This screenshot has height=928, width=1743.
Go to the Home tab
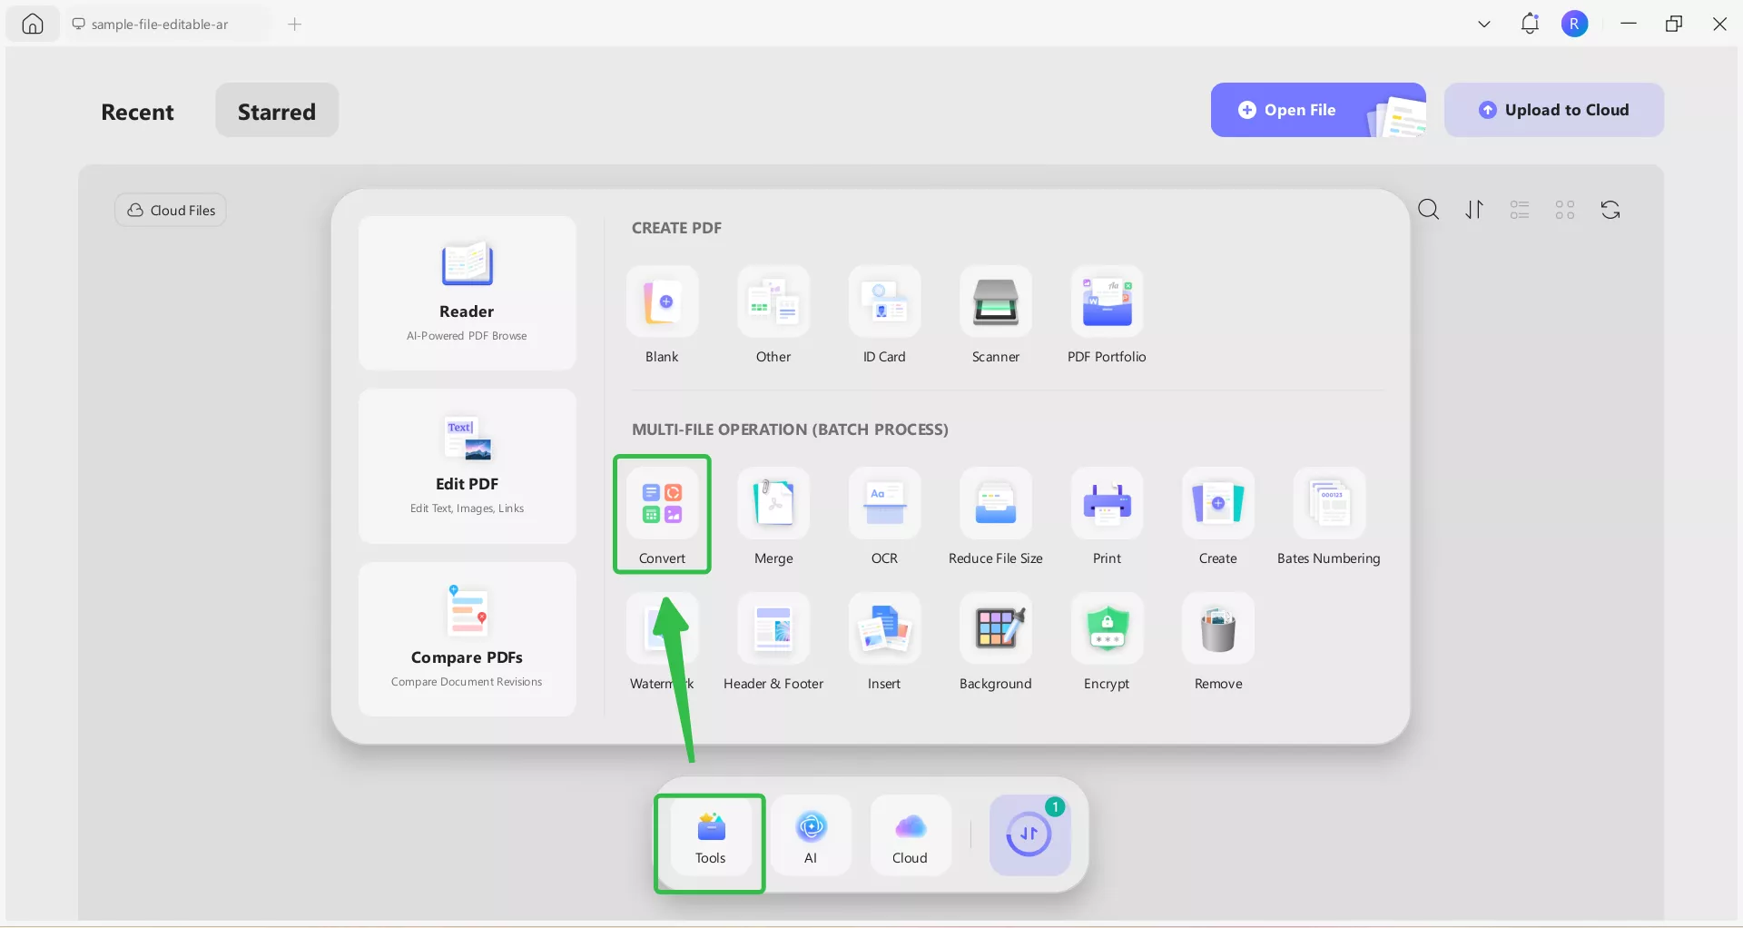tap(33, 25)
